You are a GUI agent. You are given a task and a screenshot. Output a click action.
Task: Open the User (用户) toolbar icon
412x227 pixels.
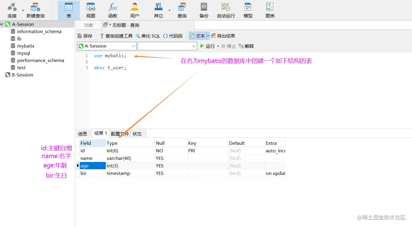click(135, 10)
